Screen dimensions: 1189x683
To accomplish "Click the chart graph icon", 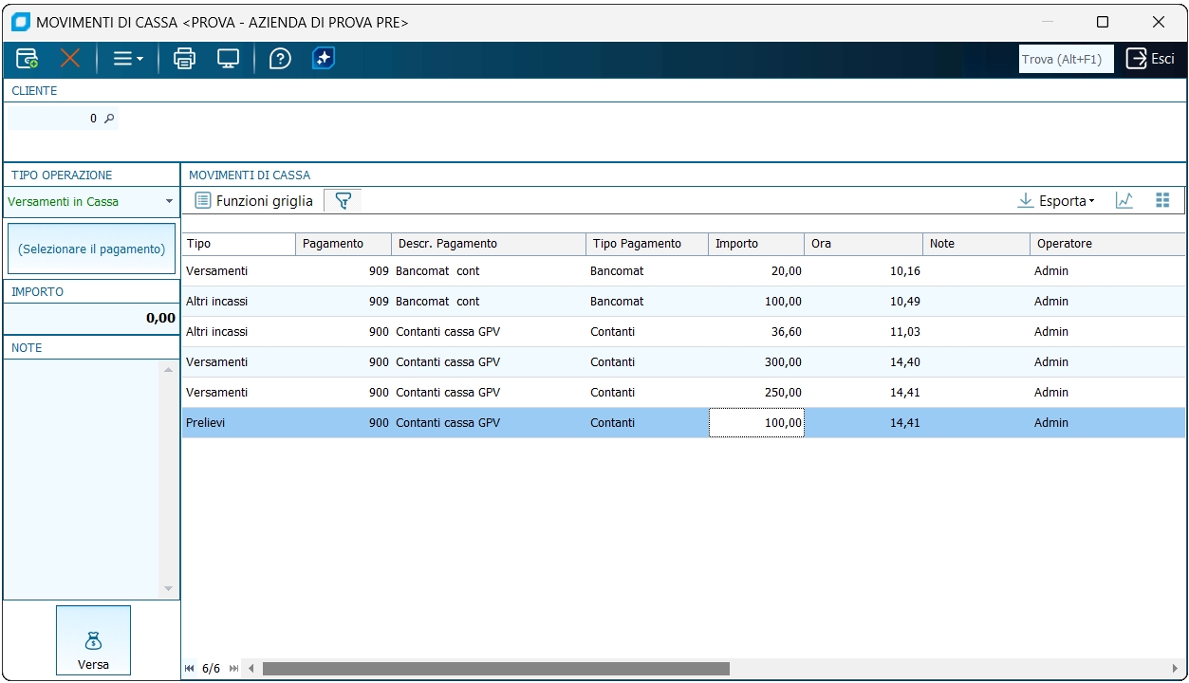I will [1124, 201].
